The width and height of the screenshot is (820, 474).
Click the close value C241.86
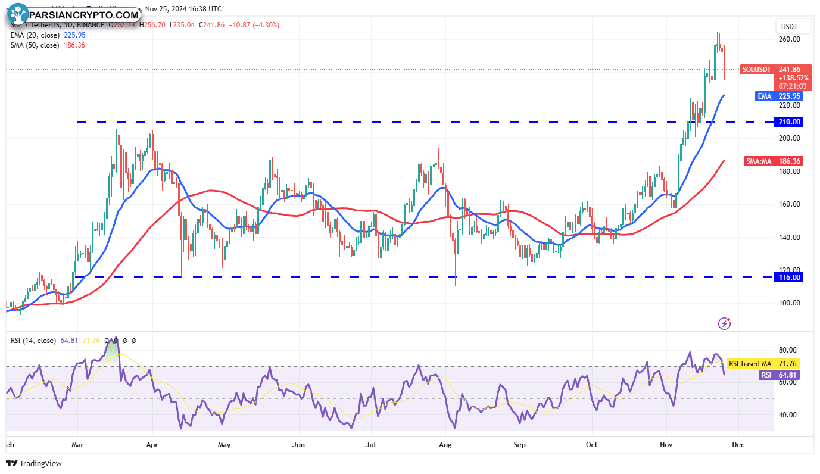(211, 25)
